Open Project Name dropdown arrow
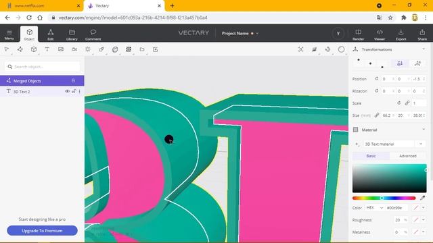Viewport: 433px width, 243px height. click(x=257, y=33)
